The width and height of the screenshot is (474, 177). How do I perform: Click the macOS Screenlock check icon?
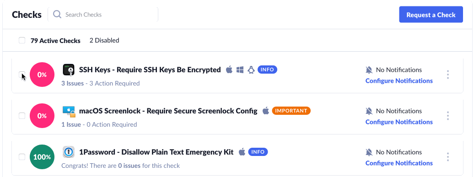pyautogui.click(x=69, y=111)
